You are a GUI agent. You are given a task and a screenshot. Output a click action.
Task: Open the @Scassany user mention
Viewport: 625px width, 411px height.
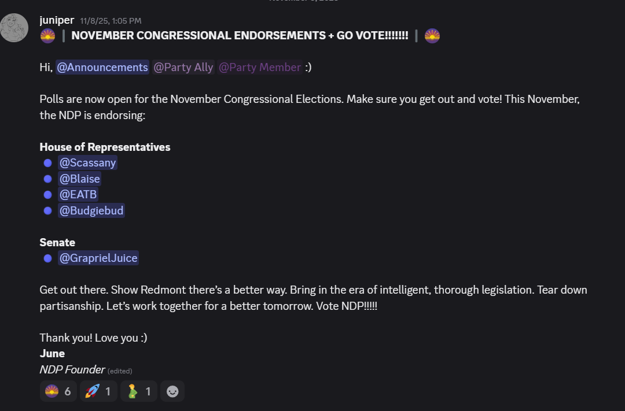(x=87, y=162)
